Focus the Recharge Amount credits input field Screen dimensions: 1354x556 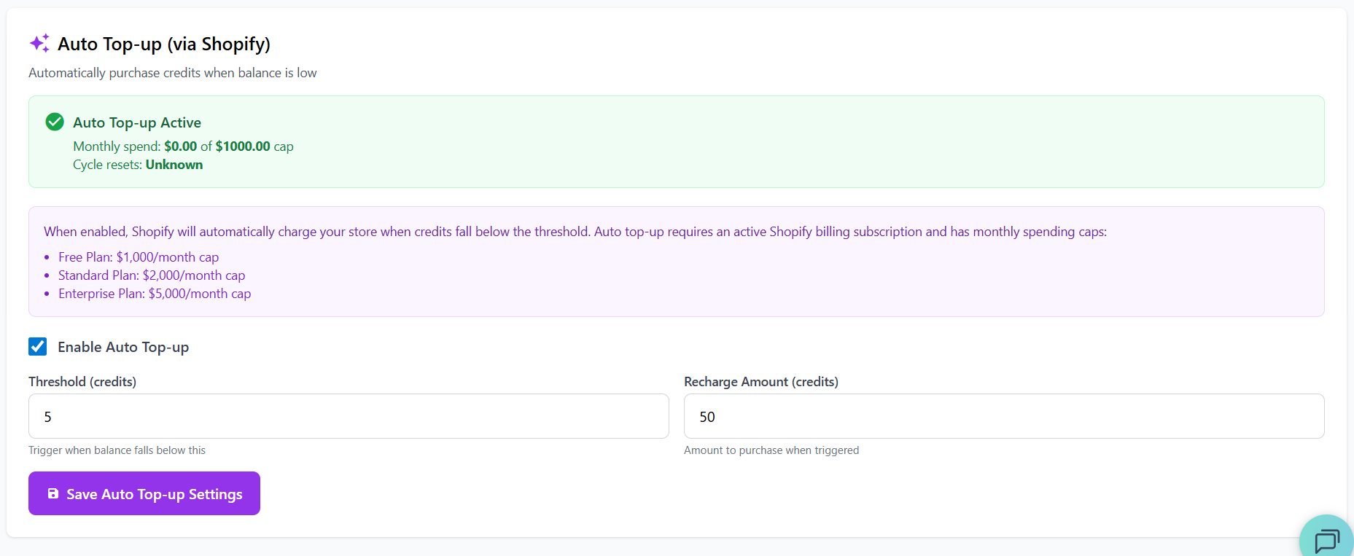coord(1003,417)
